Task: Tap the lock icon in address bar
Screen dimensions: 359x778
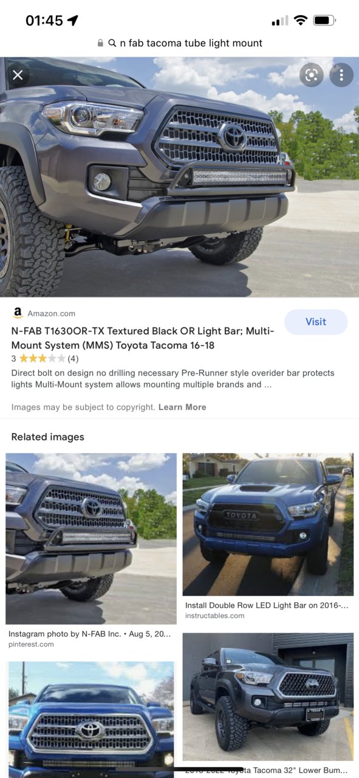Action: [x=101, y=43]
